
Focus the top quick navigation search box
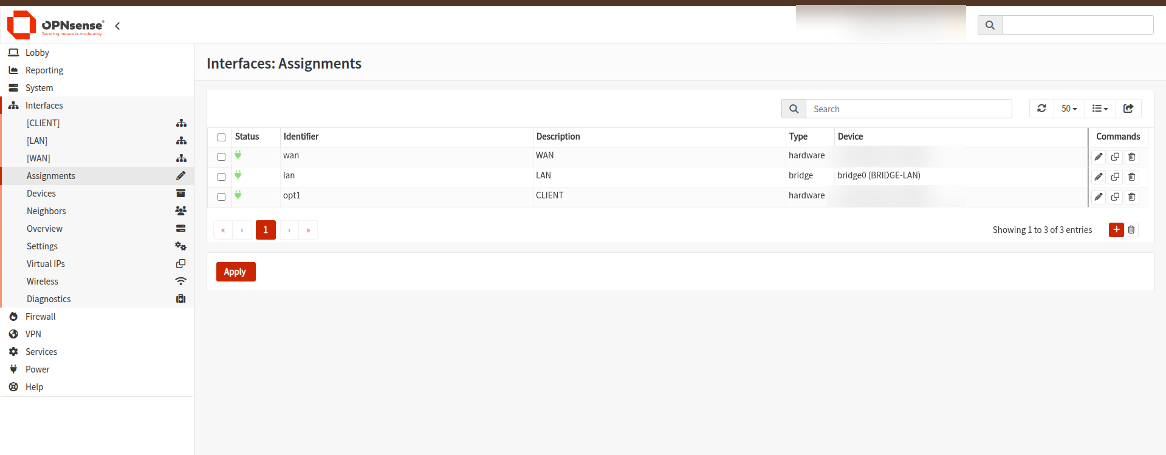(1077, 25)
